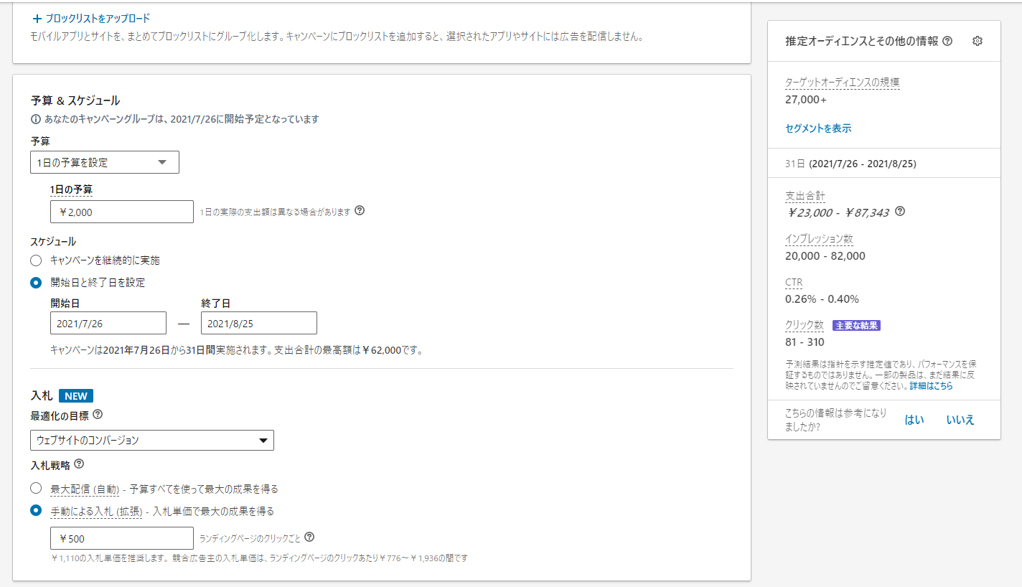Click セグメントを表示 link
The image size is (1022, 587).
[818, 128]
